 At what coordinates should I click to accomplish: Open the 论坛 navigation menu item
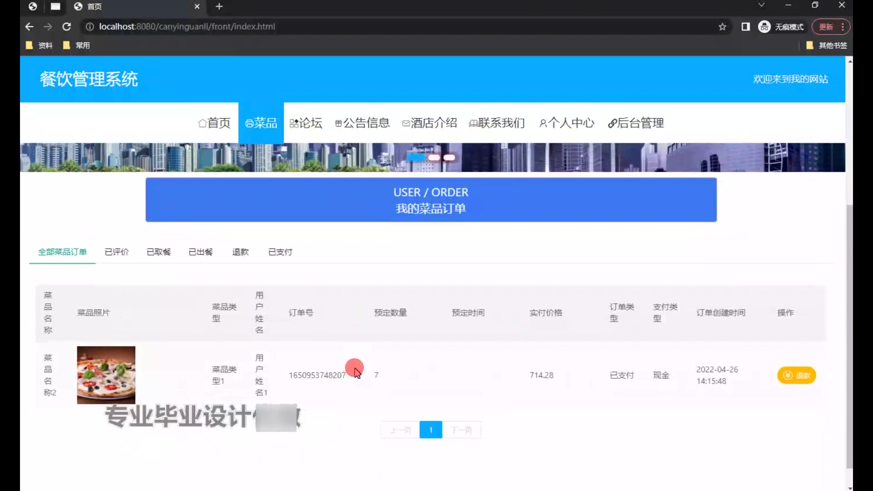pyautogui.click(x=306, y=123)
